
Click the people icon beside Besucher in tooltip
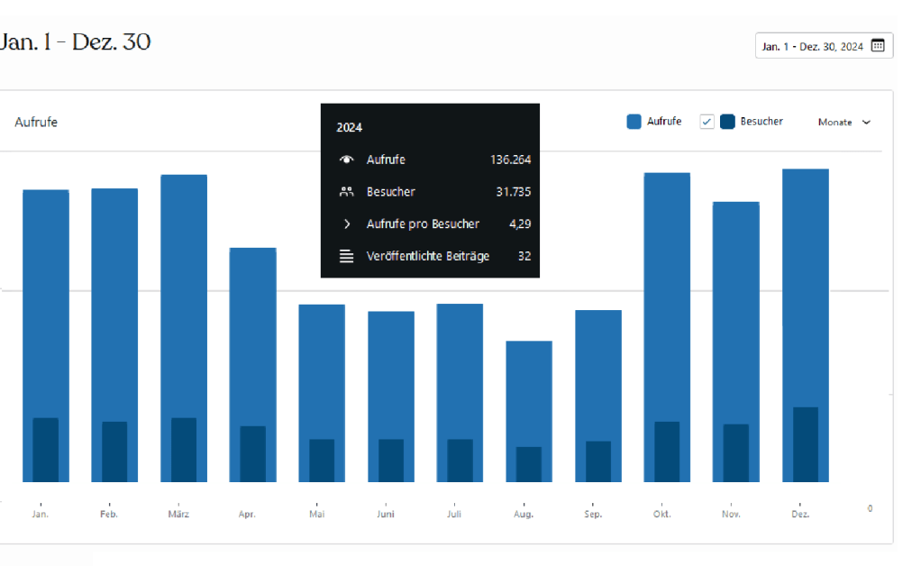(346, 192)
